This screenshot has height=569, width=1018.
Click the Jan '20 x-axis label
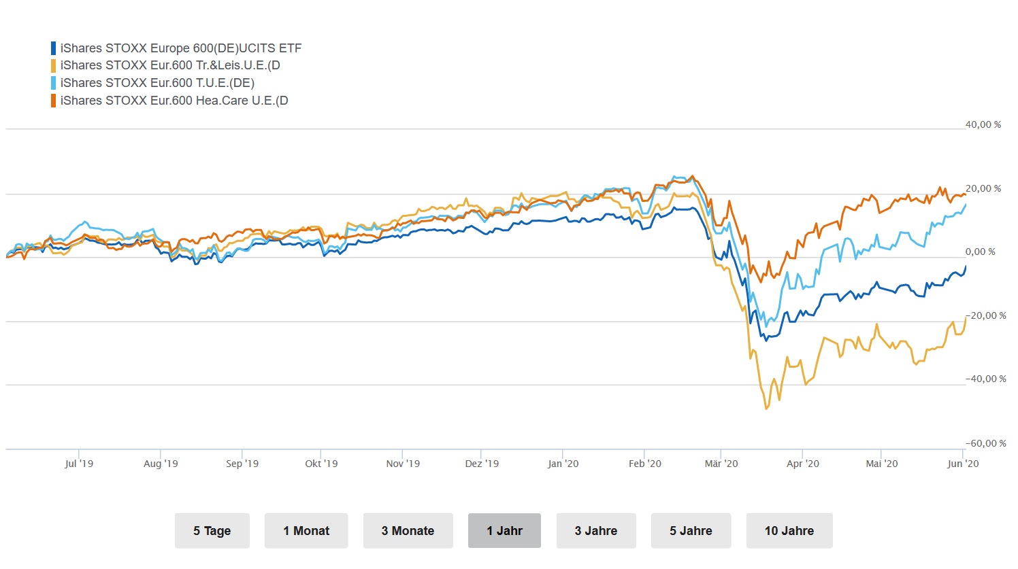tap(563, 464)
